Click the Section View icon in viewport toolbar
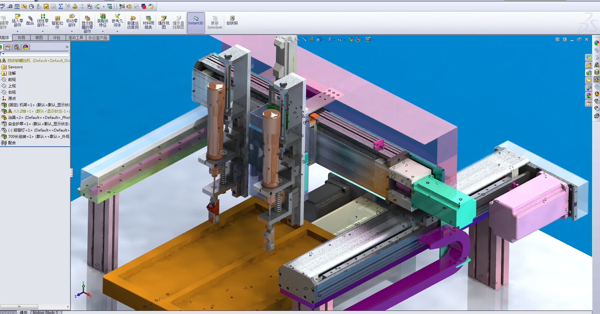This screenshot has width=600, height=314. (312, 39)
